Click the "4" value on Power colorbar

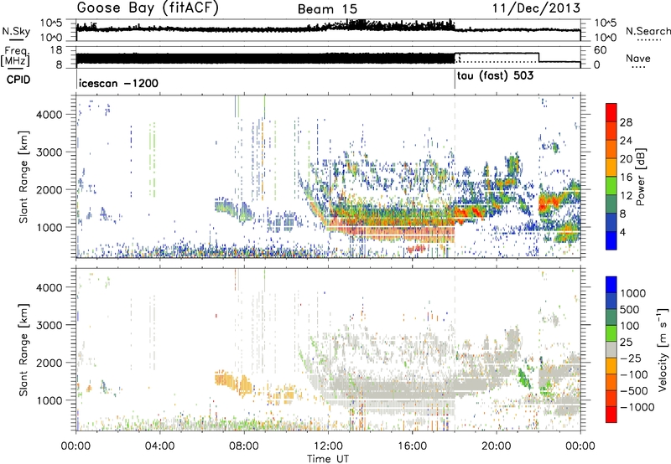coord(622,233)
